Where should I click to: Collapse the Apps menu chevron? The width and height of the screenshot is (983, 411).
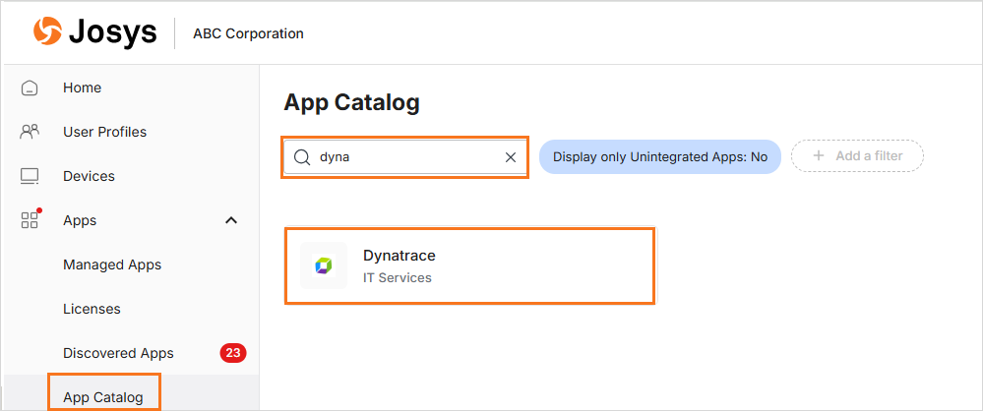(231, 220)
